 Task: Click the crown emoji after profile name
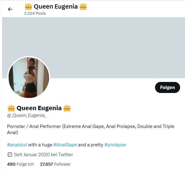[67, 108]
